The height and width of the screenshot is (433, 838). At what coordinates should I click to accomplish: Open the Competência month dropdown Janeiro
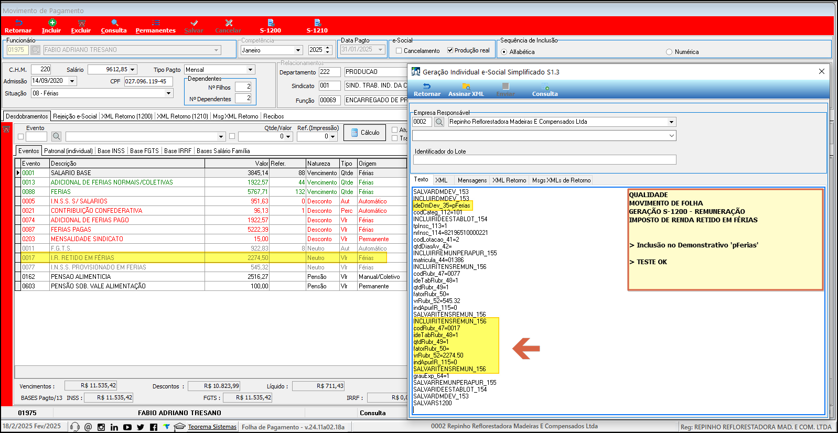pyautogui.click(x=298, y=50)
